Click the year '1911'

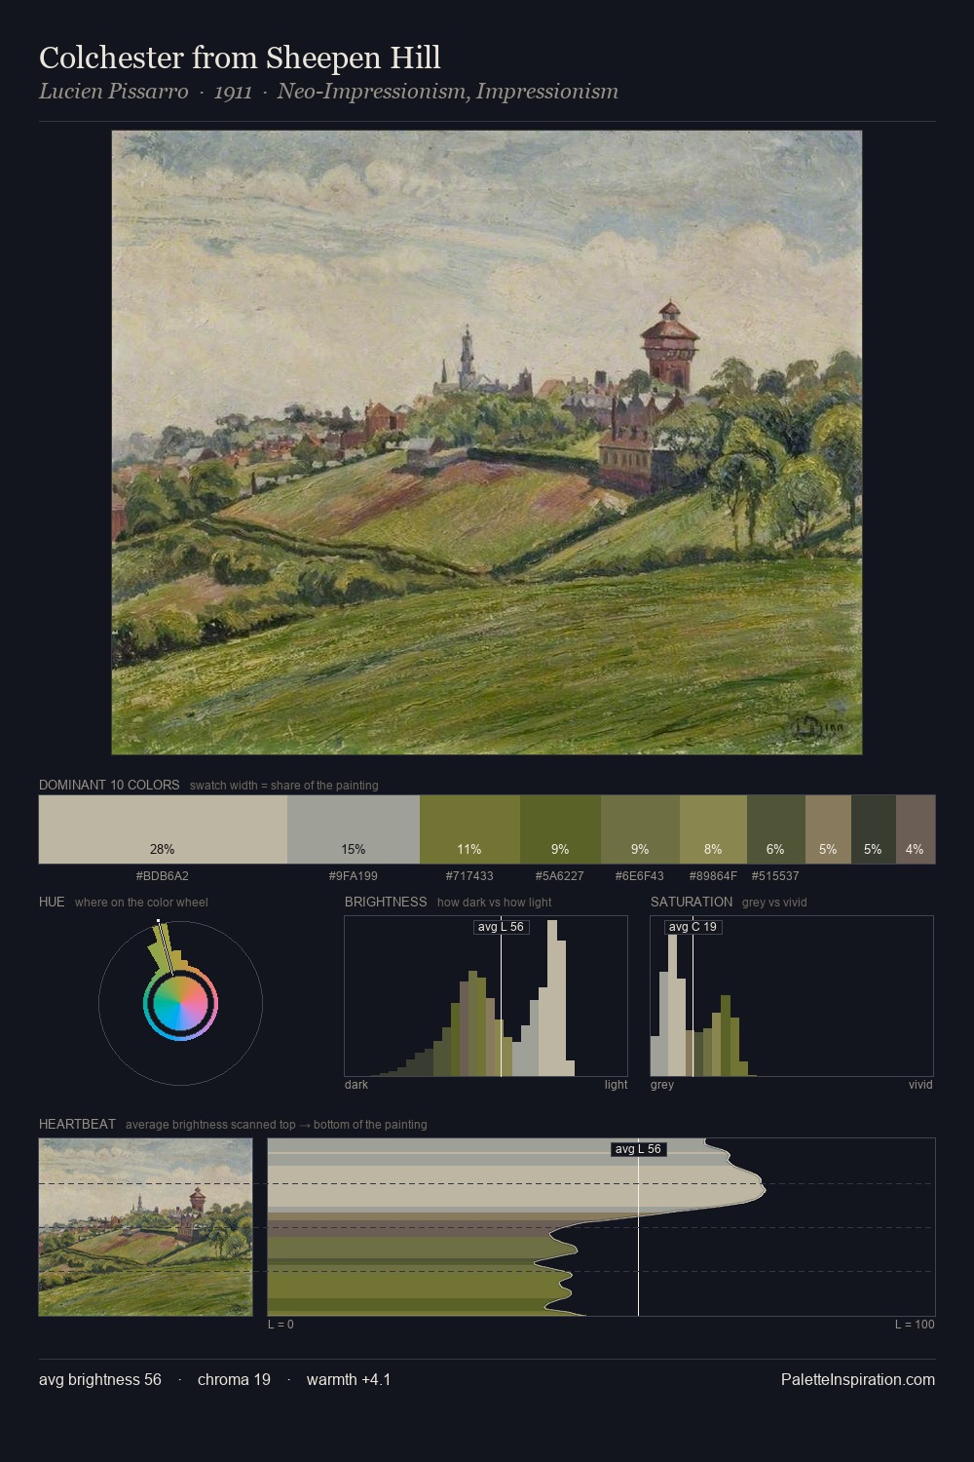pyautogui.click(x=233, y=92)
